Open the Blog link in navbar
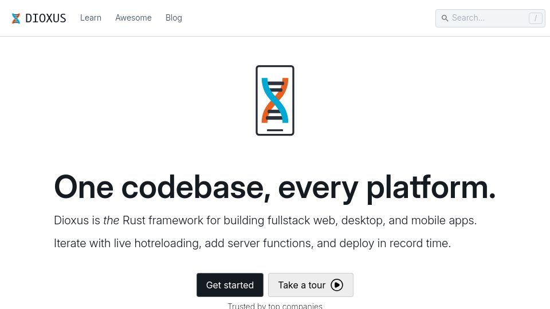 click(174, 18)
